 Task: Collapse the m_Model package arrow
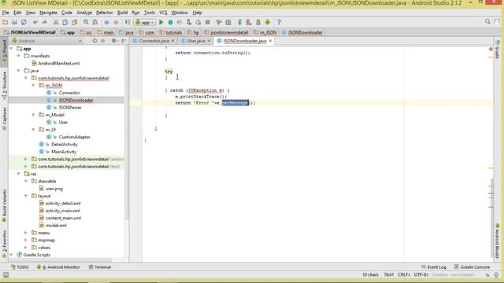pos(33,115)
